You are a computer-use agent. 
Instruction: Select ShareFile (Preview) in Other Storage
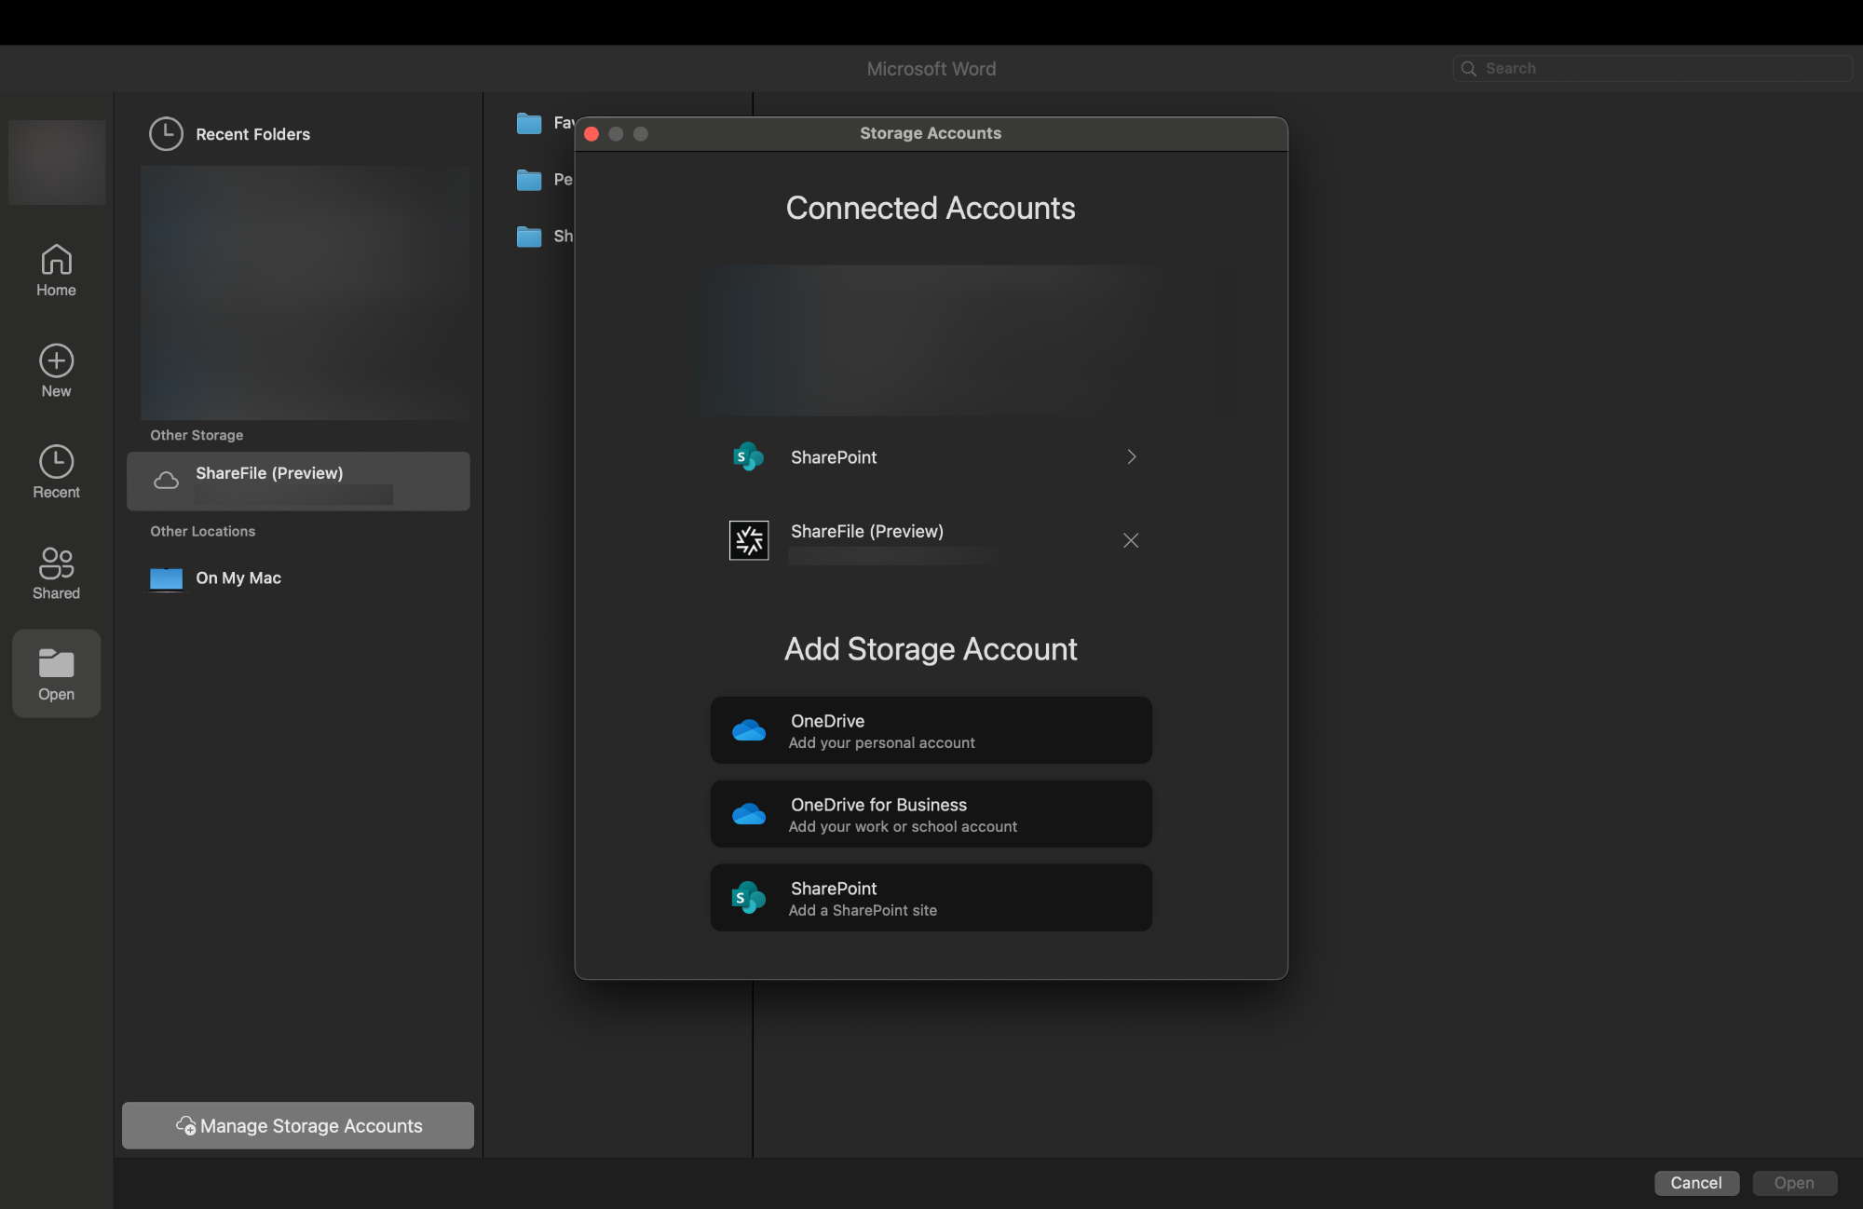click(298, 482)
